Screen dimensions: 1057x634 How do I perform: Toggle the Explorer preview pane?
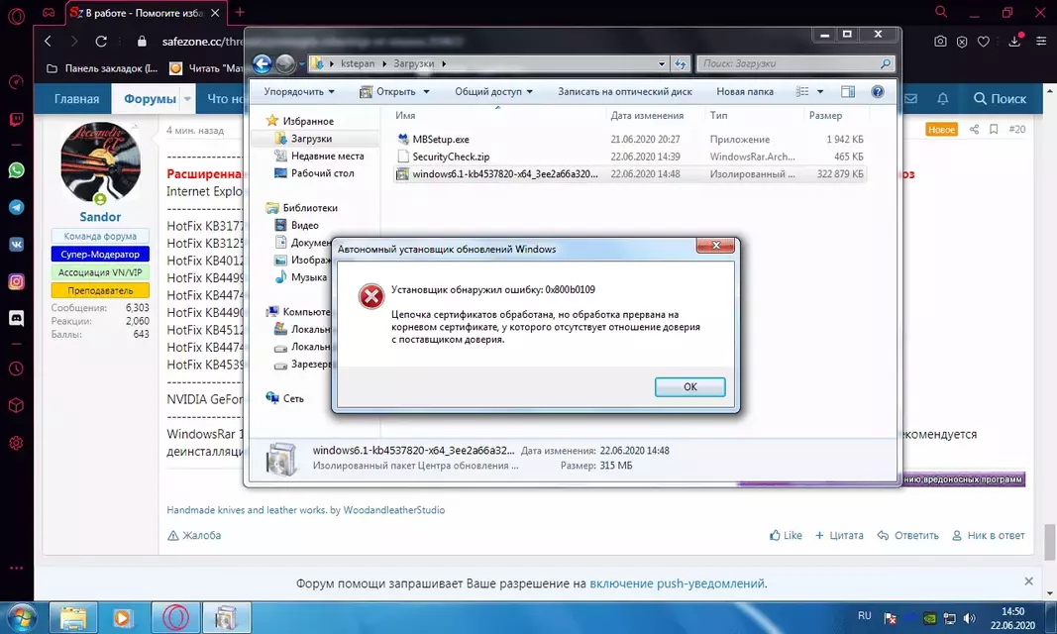[x=847, y=91]
